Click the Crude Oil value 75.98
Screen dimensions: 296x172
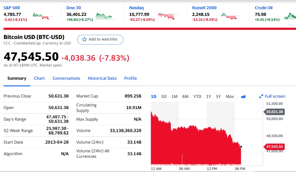coord(260,14)
